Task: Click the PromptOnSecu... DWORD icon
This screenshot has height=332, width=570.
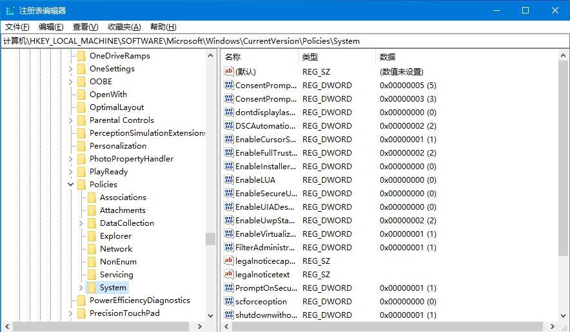Action: [229, 288]
